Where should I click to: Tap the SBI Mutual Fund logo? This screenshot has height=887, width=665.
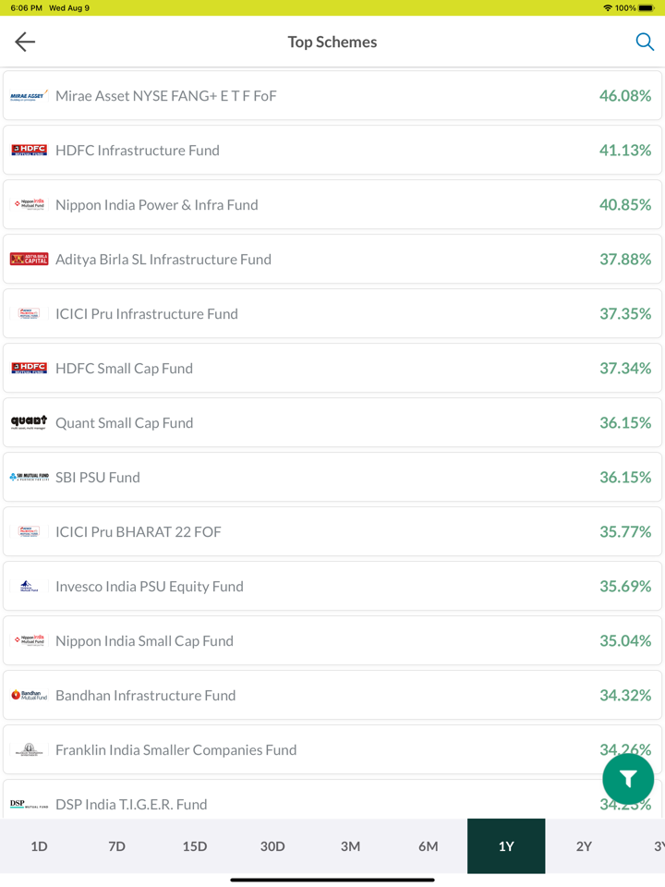click(x=29, y=478)
